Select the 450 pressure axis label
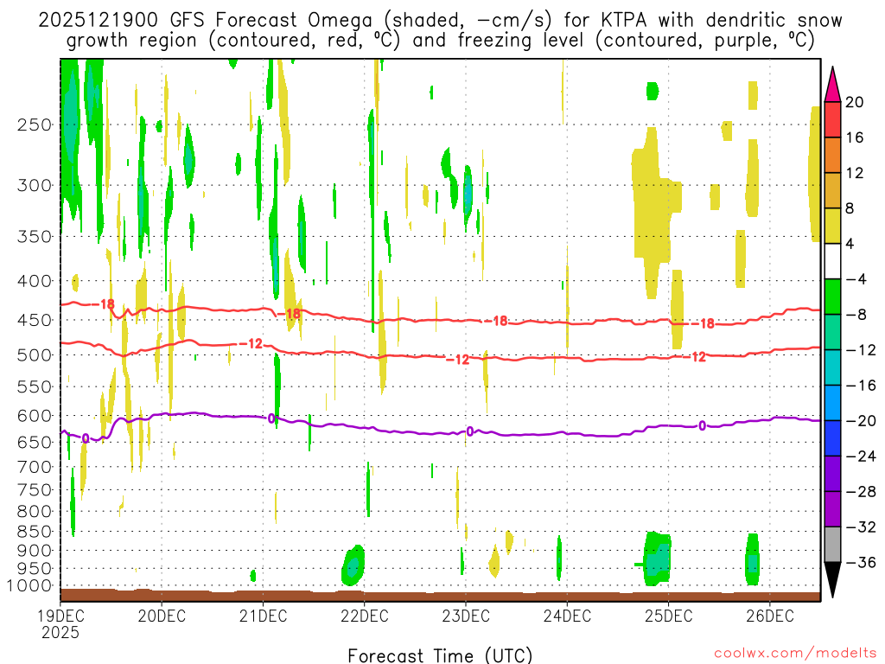Viewport: 885px width, 664px height. click(x=35, y=320)
